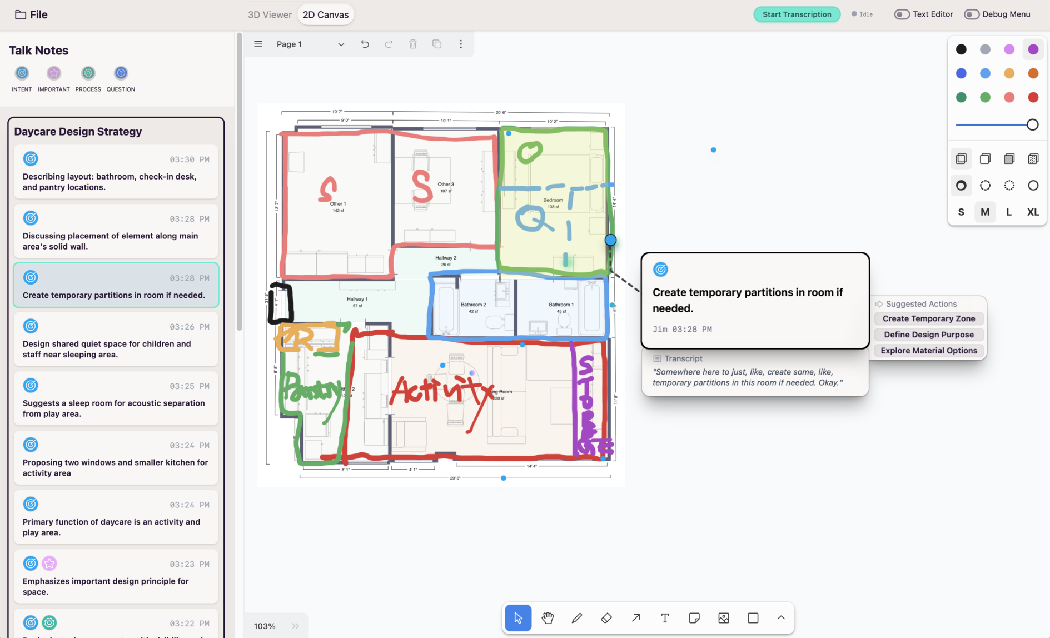Viewport: 1050px width, 638px height.
Task: Duplicate the selected canvas item
Action: point(437,44)
